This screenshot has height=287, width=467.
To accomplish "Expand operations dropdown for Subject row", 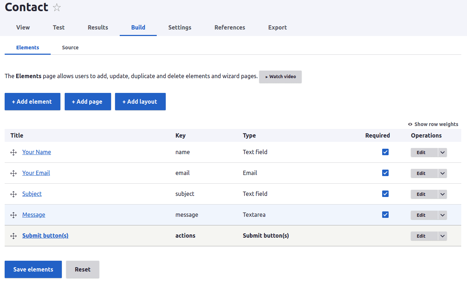I will 443,194.
